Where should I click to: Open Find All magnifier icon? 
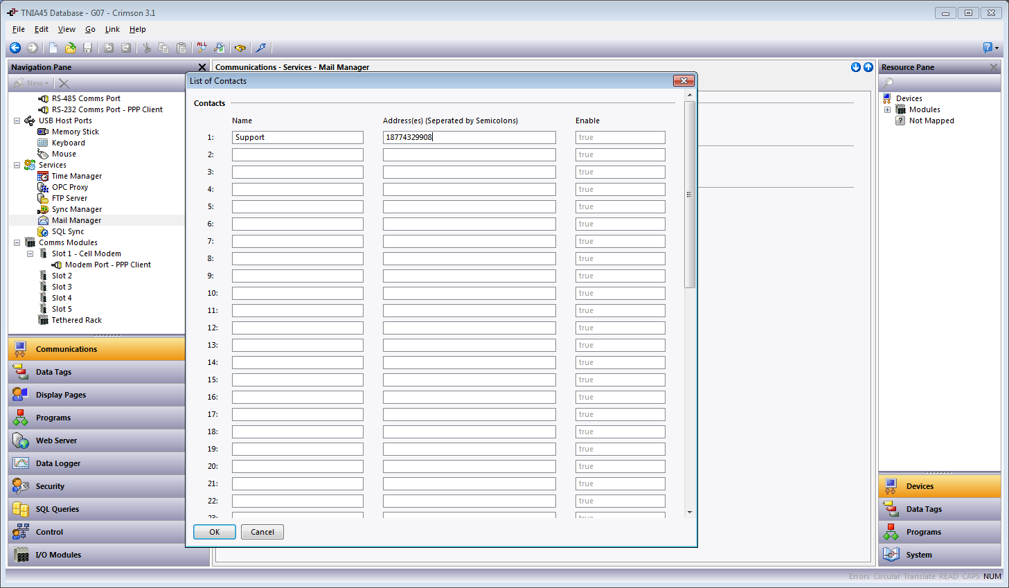coord(202,48)
